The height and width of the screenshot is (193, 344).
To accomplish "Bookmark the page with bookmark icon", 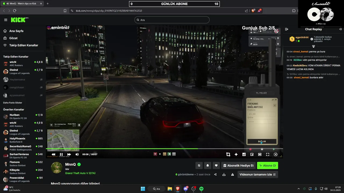I will pos(65,11).
